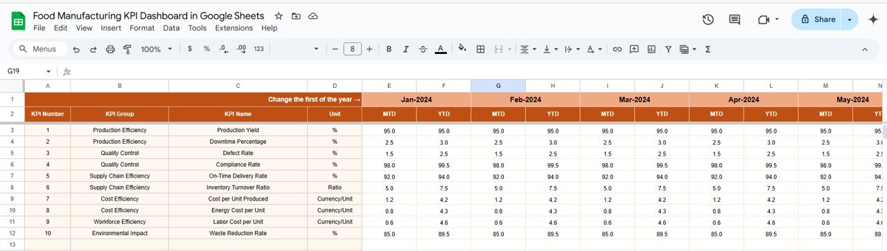Screen dimensions: 887x251
Task: Open the comments icon at top right
Action: [735, 19]
